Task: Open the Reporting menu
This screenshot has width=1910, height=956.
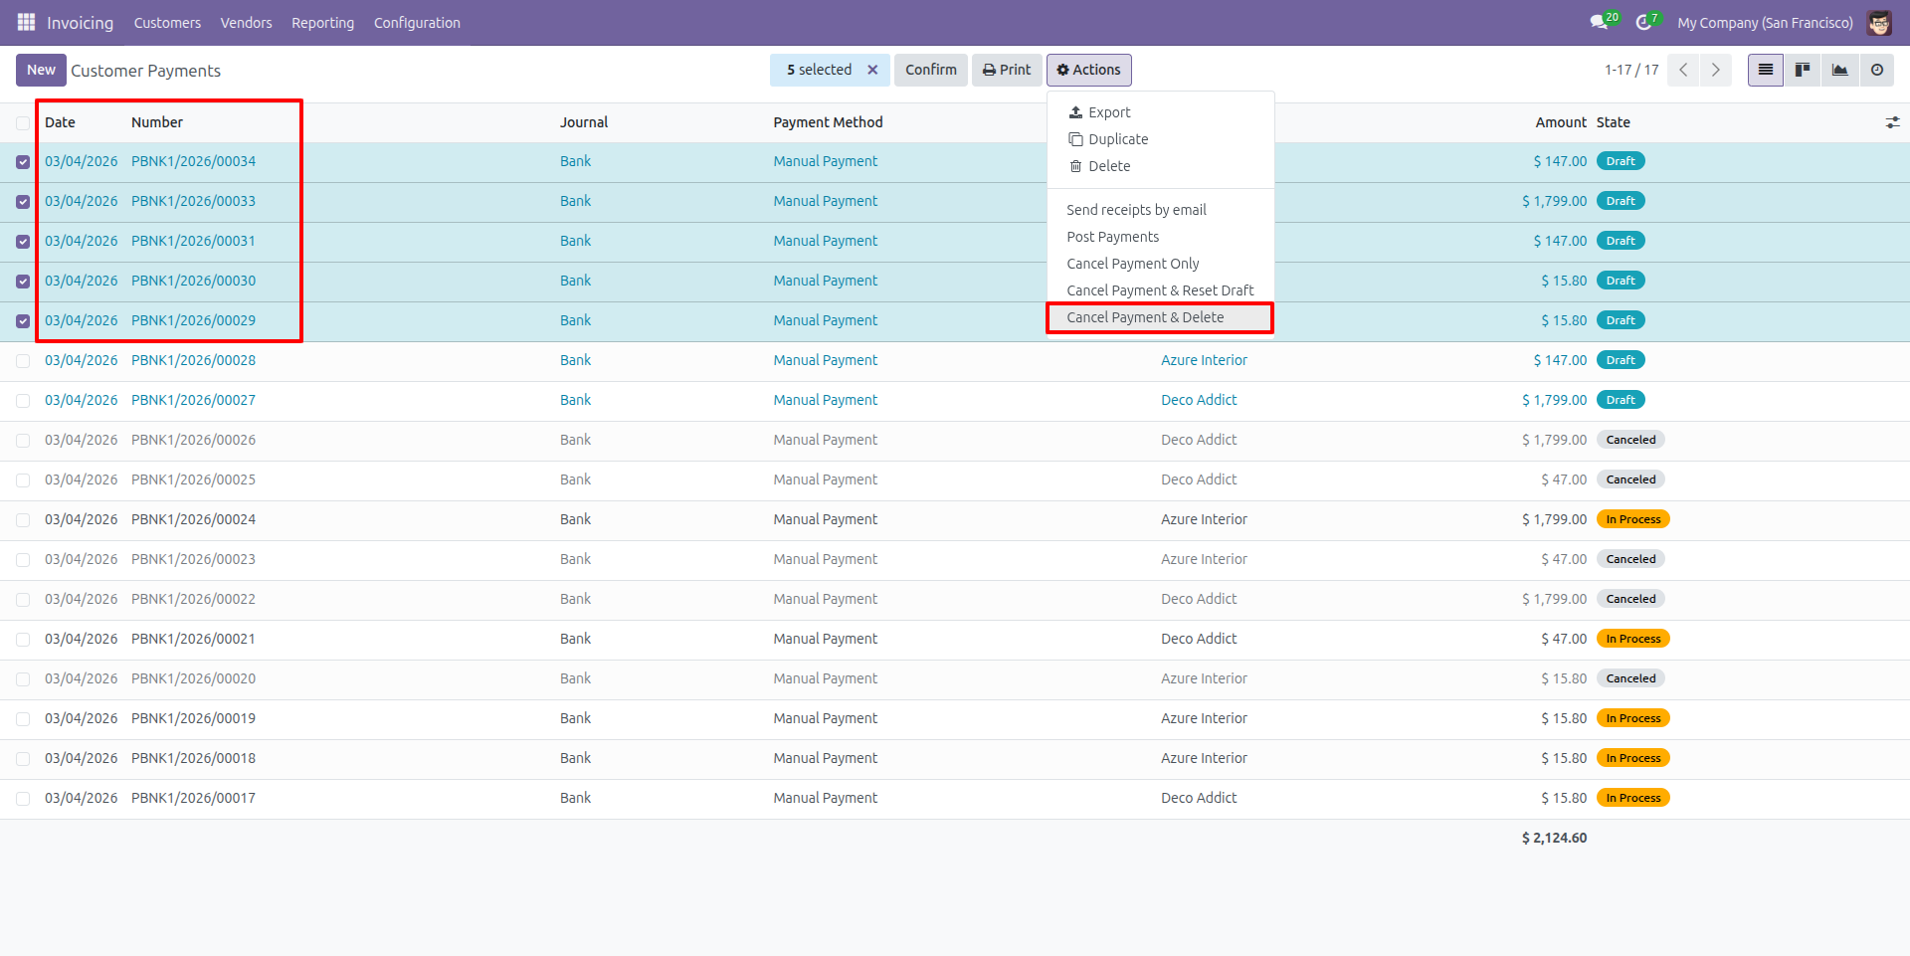Action: (322, 23)
